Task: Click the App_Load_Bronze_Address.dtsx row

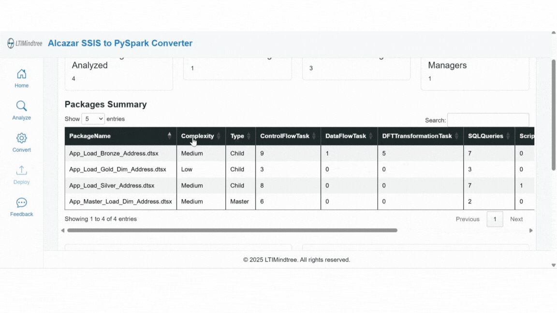Action: (114, 154)
